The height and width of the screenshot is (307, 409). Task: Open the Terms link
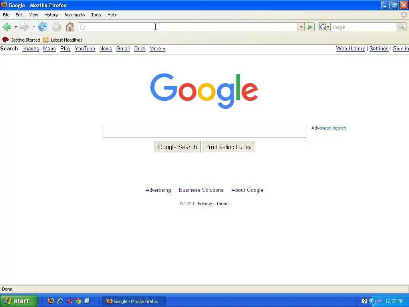coord(222,203)
